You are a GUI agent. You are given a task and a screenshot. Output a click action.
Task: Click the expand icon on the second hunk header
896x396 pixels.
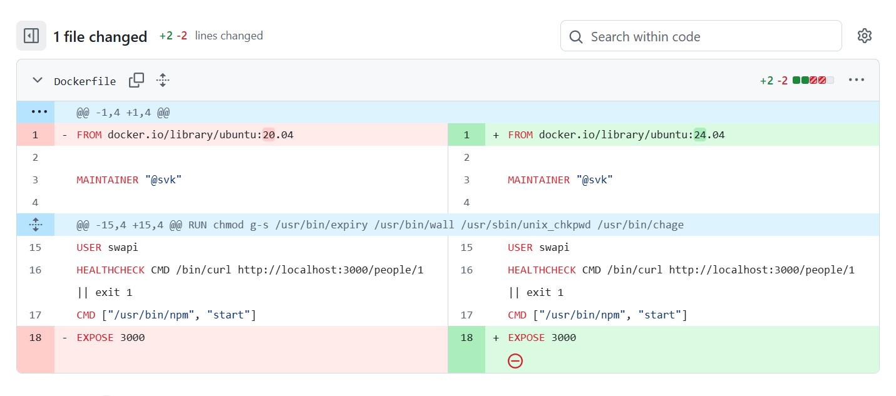36,224
